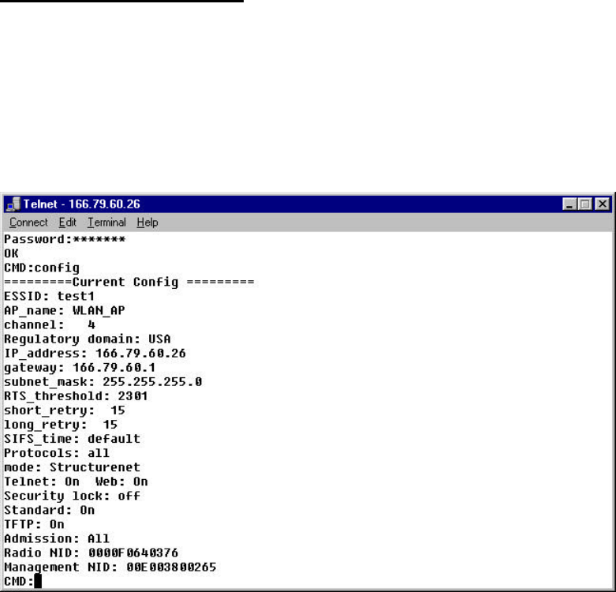The image size is (616, 592).
Task: Minimize the Telnet window
Action: click(569, 204)
